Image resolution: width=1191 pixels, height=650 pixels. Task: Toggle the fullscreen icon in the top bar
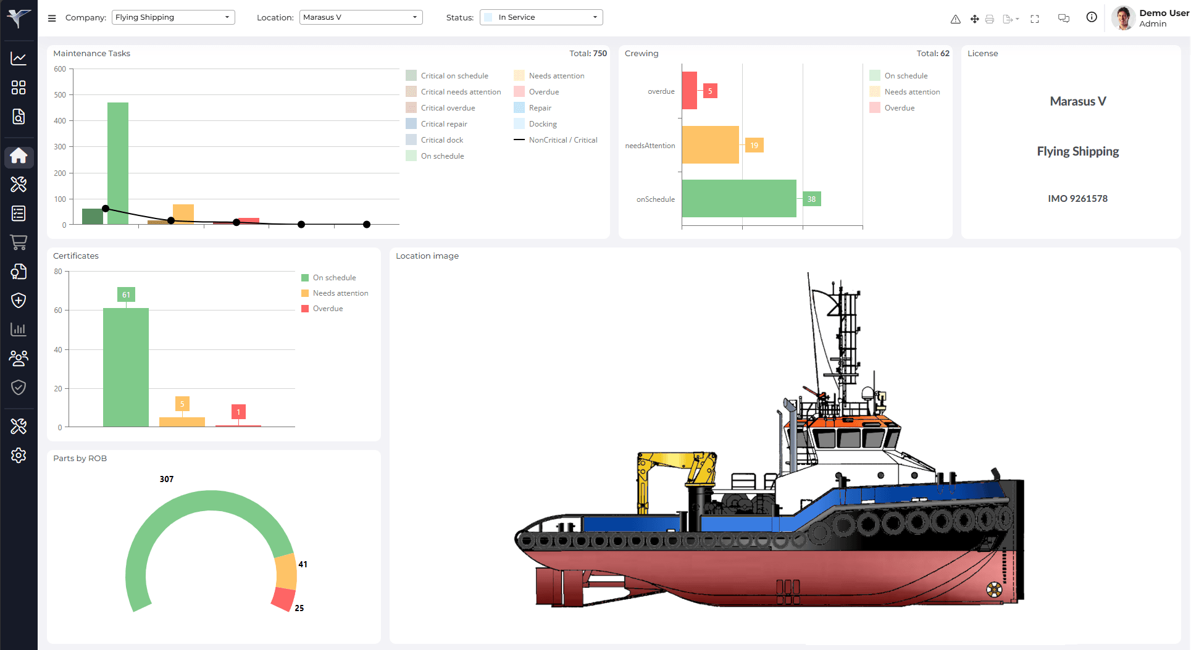(x=1035, y=19)
